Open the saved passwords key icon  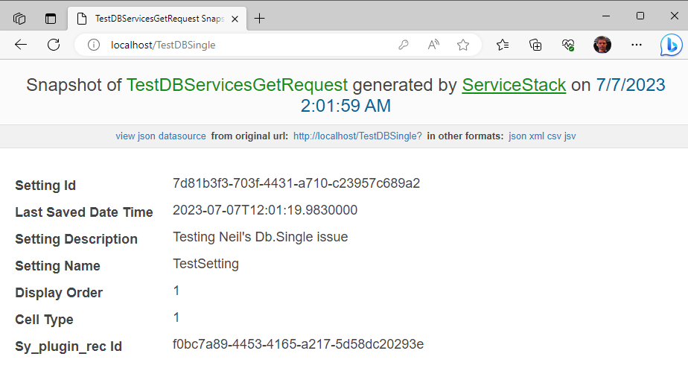(404, 45)
